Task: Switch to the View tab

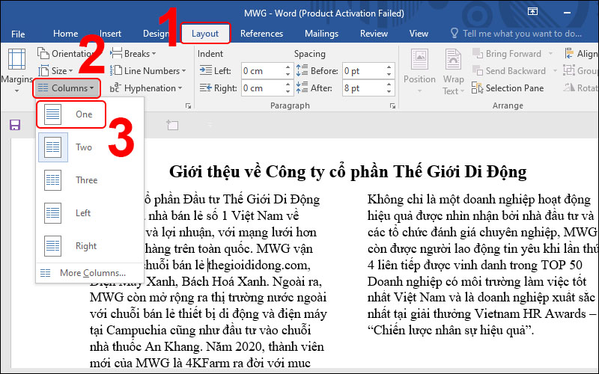Action: tap(419, 34)
